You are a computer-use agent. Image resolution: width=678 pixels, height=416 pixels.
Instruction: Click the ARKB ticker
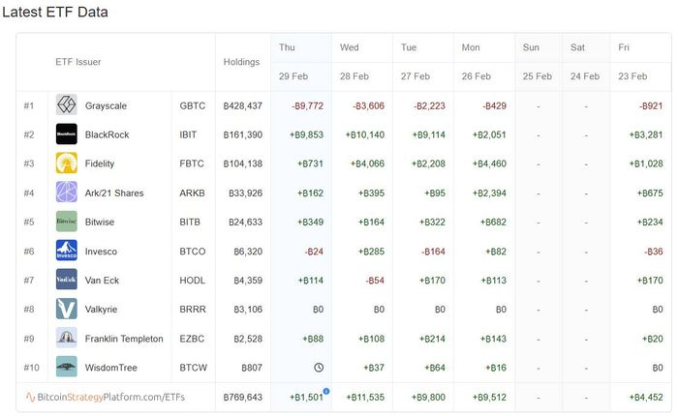tap(192, 193)
